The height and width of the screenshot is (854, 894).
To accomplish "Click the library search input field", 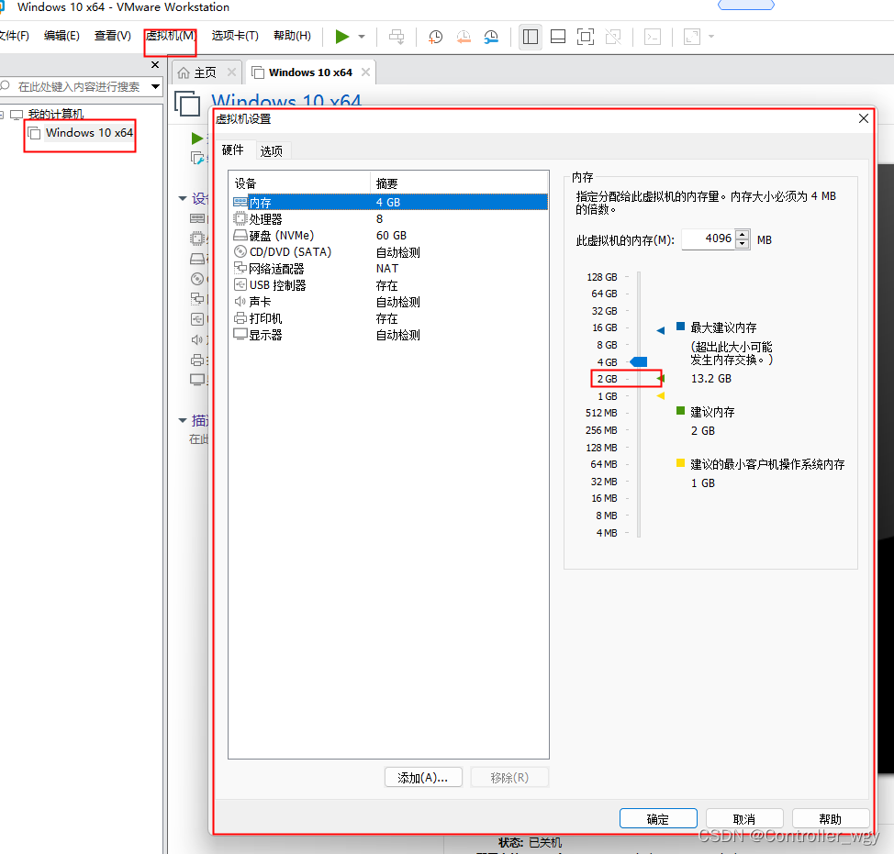I will click(79, 86).
